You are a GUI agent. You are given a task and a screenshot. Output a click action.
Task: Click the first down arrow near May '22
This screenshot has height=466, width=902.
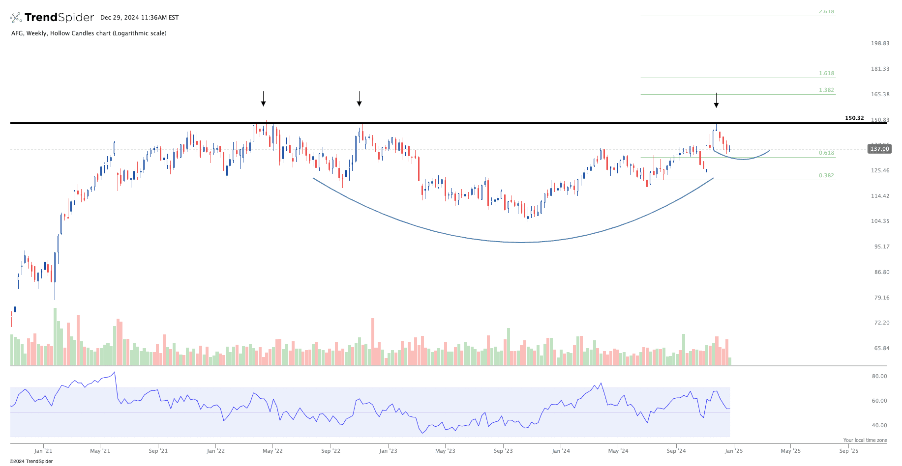pyautogui.click(x=264, y=99)
